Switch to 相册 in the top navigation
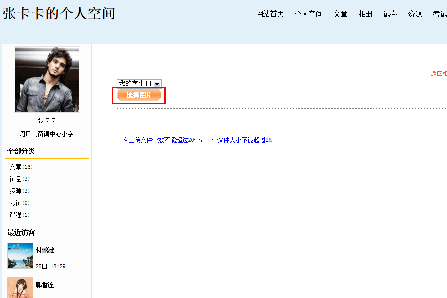 point(365,14)
